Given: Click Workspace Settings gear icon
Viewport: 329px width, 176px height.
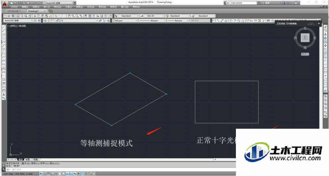Looking at the screenshot, I should coord(35,21).
